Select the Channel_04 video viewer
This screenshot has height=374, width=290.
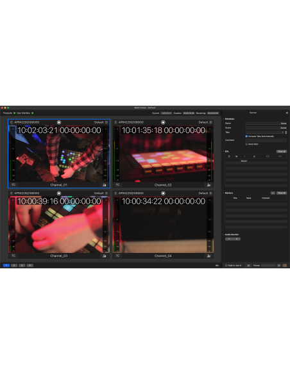[x=163, y=224]
